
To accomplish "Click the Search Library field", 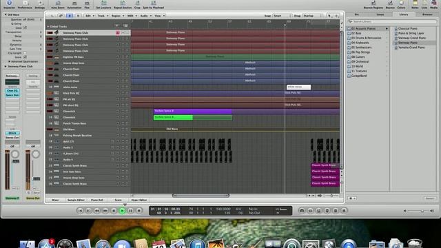I will (x=392, y=21).
